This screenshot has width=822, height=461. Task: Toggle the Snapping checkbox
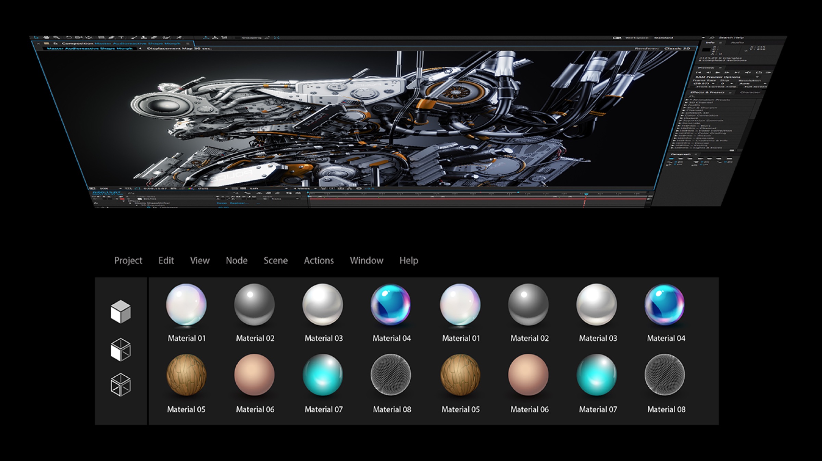tap(237, 38)
